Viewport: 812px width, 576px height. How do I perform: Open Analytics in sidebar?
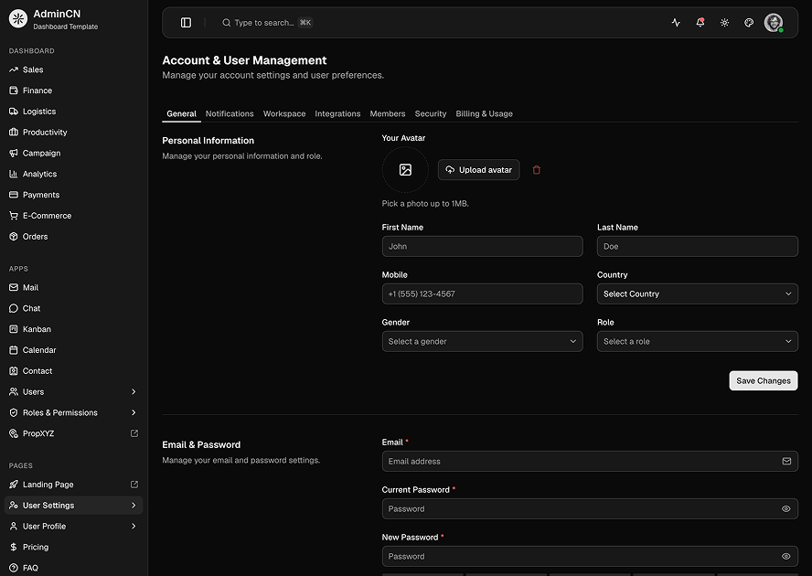tap(73, 174)
